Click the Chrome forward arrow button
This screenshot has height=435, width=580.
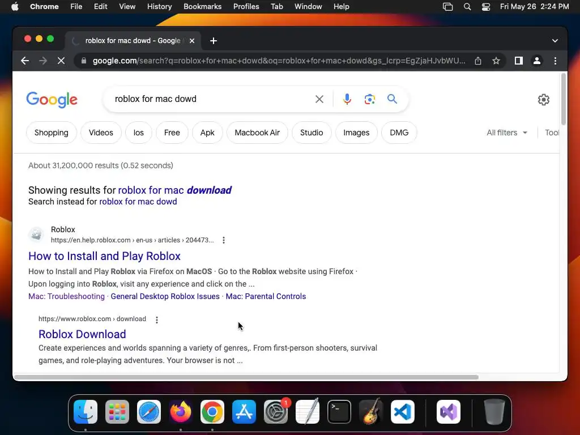(x=43, y=61)
